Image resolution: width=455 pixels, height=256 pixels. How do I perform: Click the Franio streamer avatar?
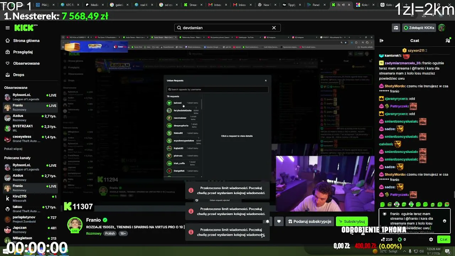point(75,225)
